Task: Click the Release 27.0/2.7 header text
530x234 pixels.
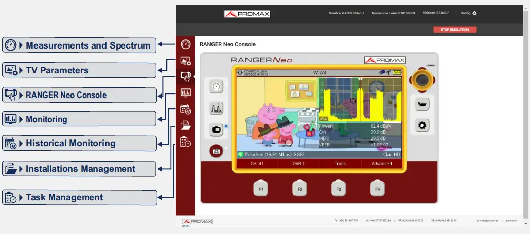Action: click(436, 13)
